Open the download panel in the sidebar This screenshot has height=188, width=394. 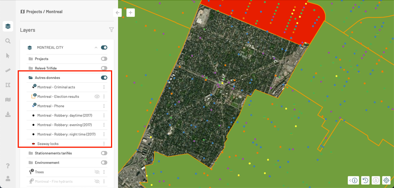click(8, 114)
